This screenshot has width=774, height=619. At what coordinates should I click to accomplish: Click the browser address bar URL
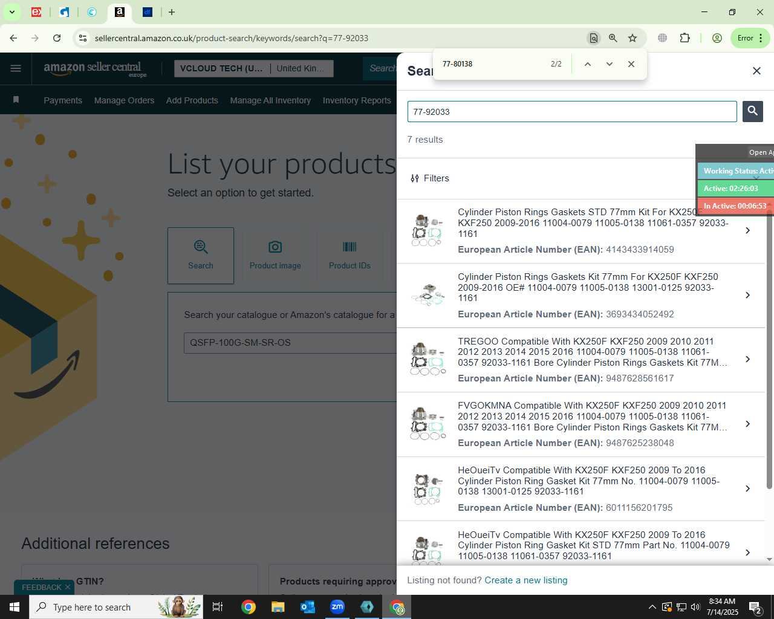click(x=232, y=38)
